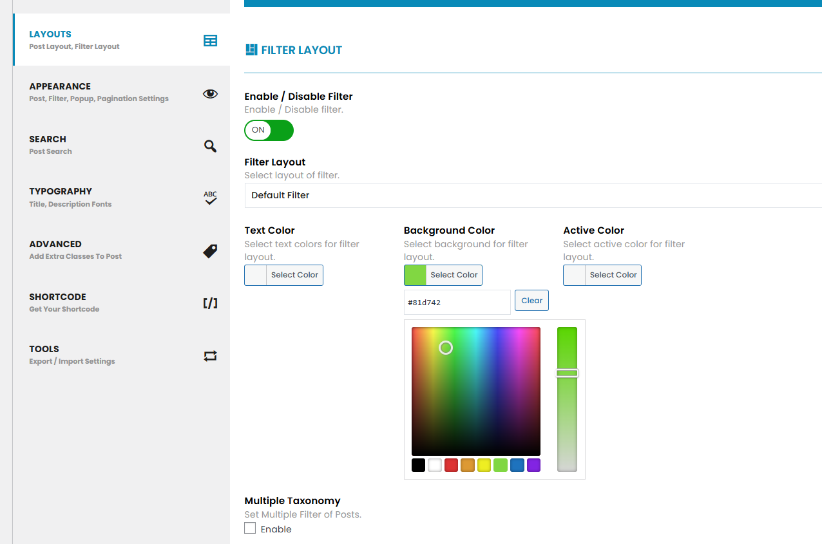This screenshot has height=544, width=822.
Task: Open the Appearance settings tab
Action: [121, 92]
